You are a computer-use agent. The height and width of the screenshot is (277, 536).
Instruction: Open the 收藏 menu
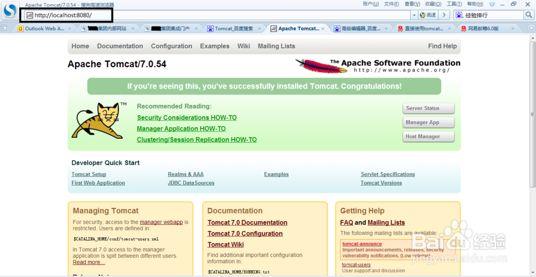(x=433, y=4)
